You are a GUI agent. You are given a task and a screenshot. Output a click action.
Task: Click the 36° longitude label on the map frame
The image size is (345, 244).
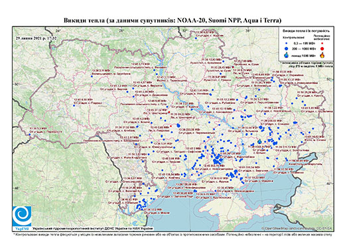(248, 30)
